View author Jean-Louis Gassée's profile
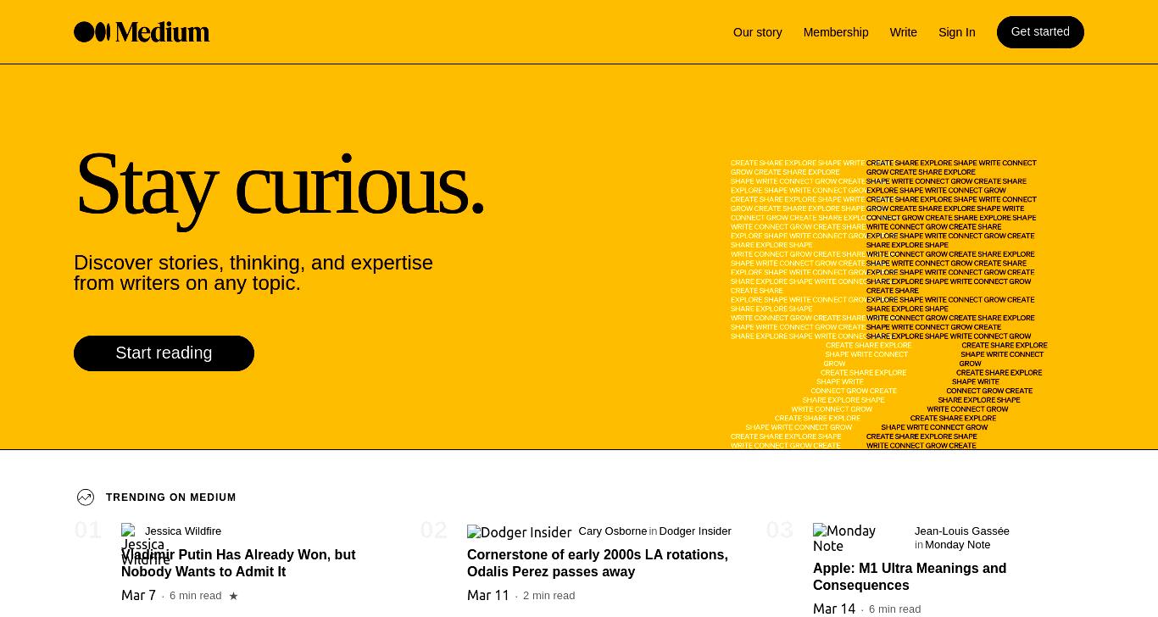The width and height of the screenshot is (1158, 617). click(962, 531)
